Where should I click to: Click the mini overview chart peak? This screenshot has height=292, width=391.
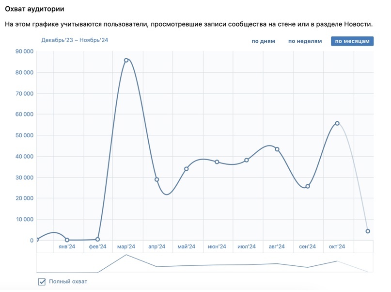tap(126, 255)
